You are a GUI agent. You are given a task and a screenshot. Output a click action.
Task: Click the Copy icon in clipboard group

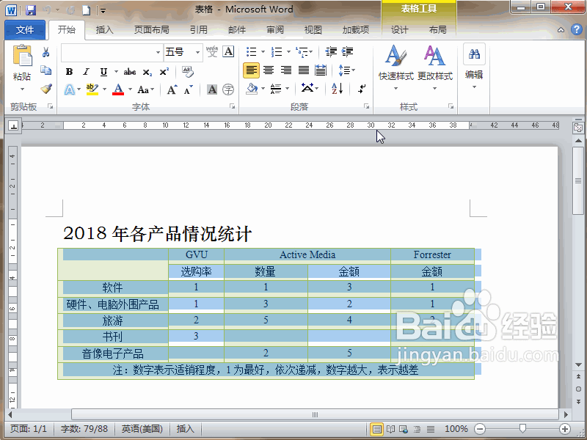[46, 70]
